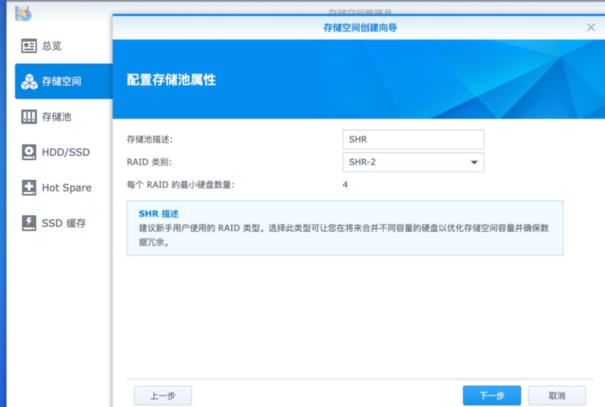Open the SSD 缓存 sidebar label
The image size is (605, 407).
(64, 223)
